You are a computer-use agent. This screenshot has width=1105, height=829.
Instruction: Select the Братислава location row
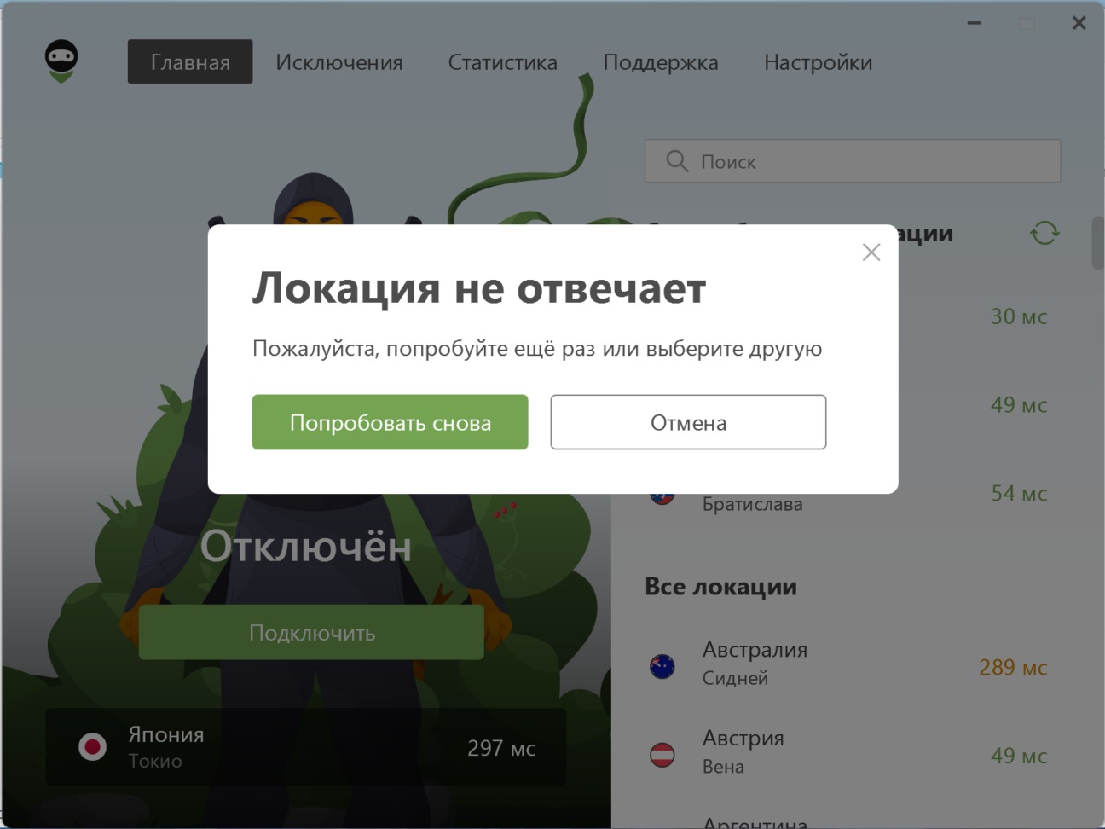coord(853,495)
